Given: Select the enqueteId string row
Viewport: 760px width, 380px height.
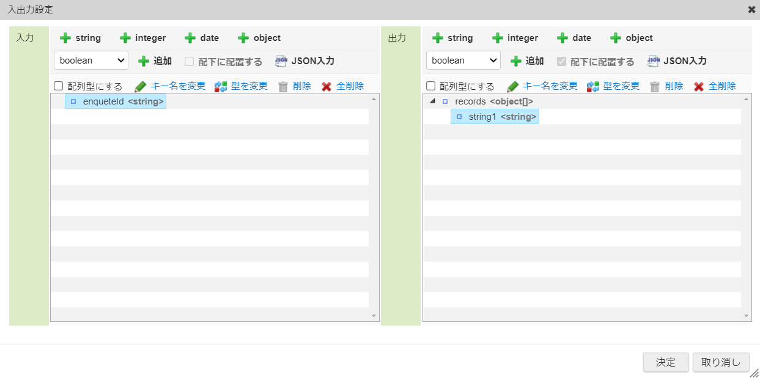Looking at the screenshot, I should tap(116, 101).
